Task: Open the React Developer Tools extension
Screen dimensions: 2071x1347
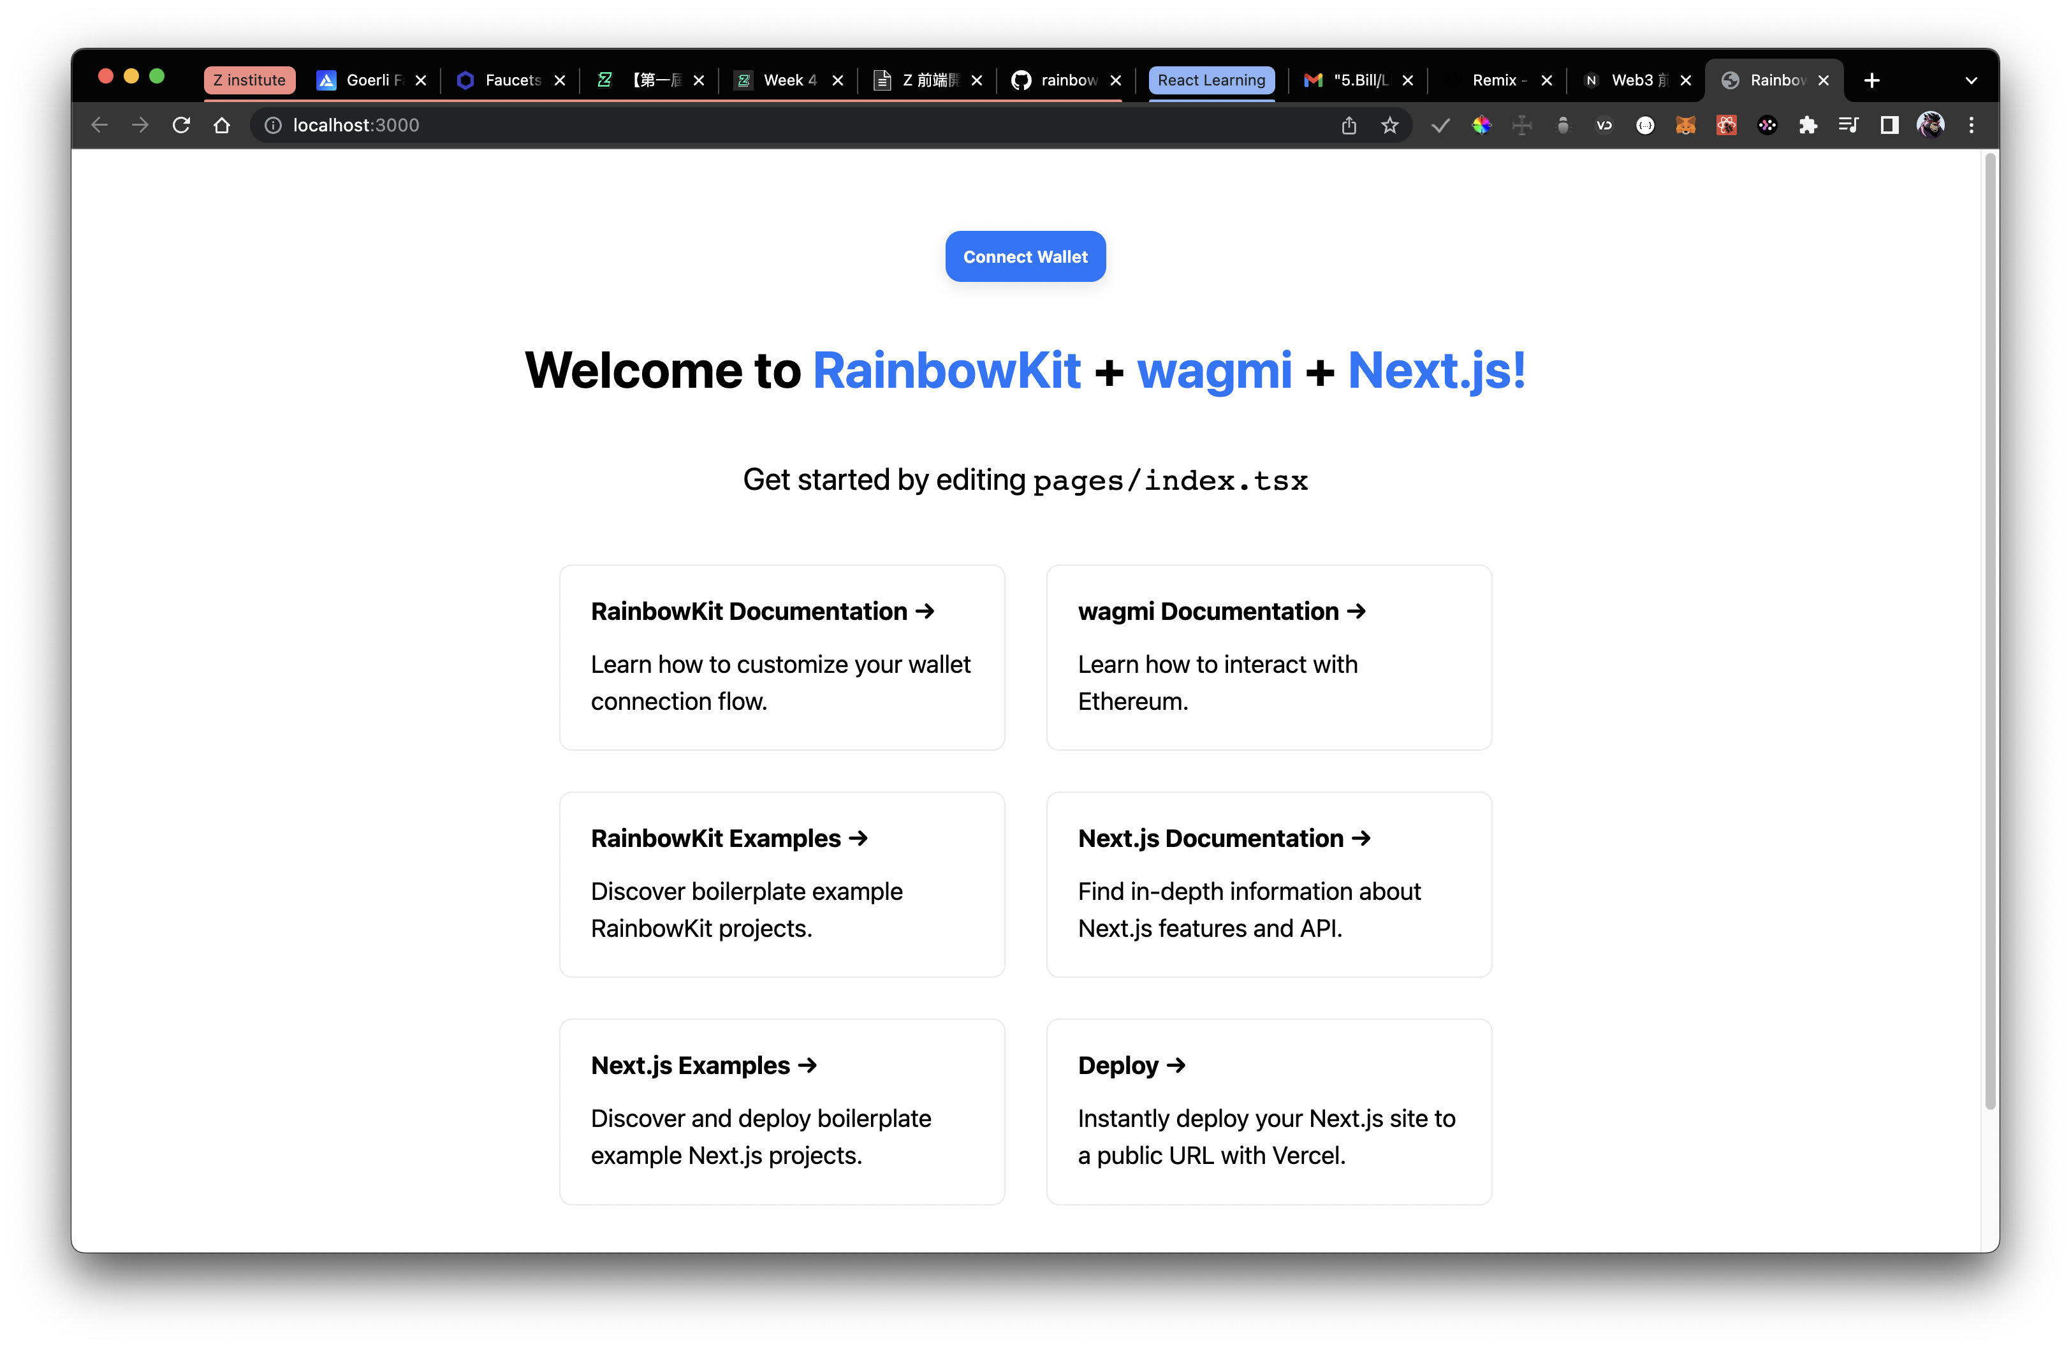Action: click(x=1727, y=125)
